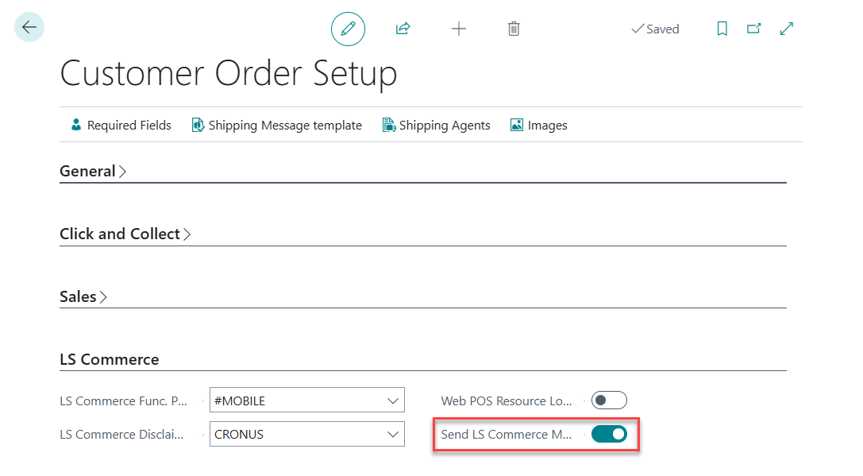Open Shipping Message template action
The image size is (863, 476).
[x=276, y=126]
